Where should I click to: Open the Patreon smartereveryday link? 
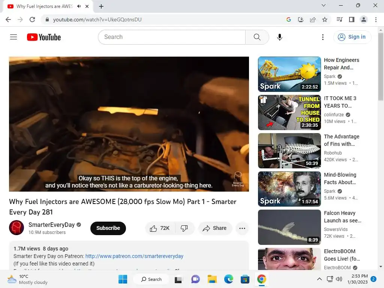coord(134,256)
